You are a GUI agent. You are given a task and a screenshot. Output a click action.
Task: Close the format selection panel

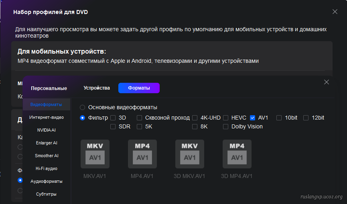pos(327,82)
